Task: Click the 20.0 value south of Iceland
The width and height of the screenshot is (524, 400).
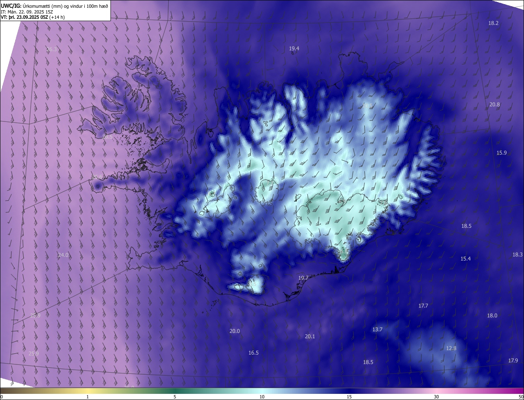Action: [x=235, y=331]
